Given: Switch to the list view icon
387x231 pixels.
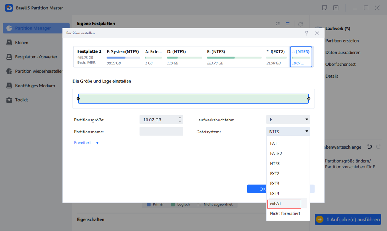Looking at the screenshot, I should point(288,24).
